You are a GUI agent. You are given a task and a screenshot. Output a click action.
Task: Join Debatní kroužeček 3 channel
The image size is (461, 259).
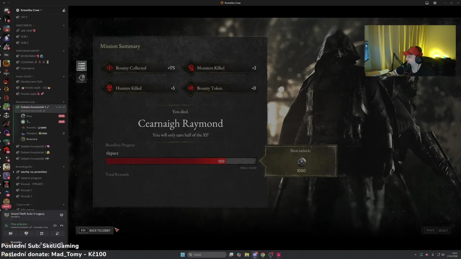(40, 153)
